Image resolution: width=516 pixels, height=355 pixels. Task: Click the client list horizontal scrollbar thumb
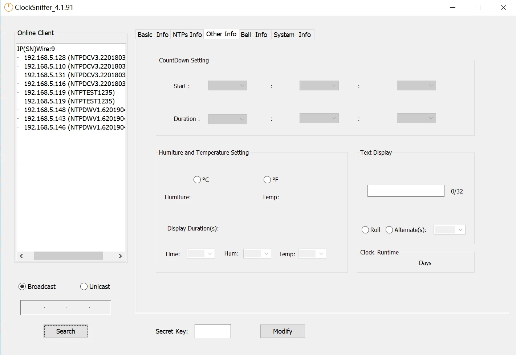pyautogui.click(x=68, y=256)
